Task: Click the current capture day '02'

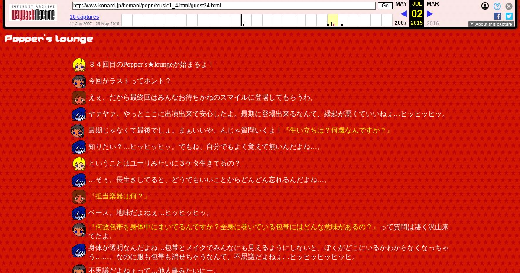Action: pos(417,14)
